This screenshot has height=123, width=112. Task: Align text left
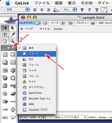click(x=35, y=10)
